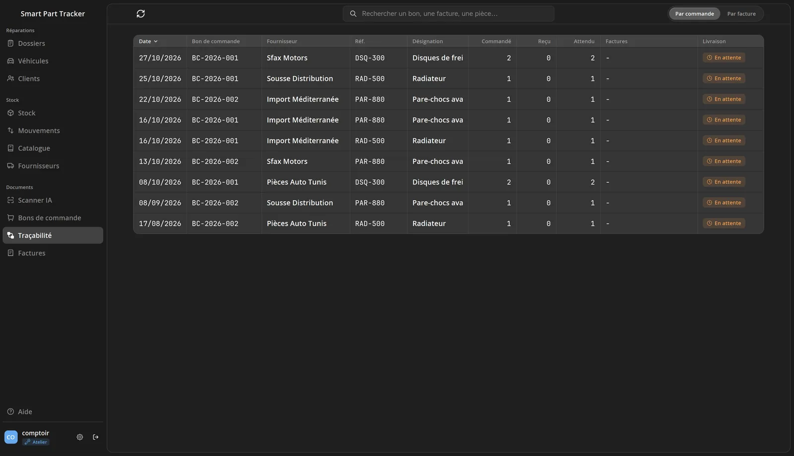Open Scanner IA tool
The height and width of the screenshot is (456, 794).
[53, 200]
